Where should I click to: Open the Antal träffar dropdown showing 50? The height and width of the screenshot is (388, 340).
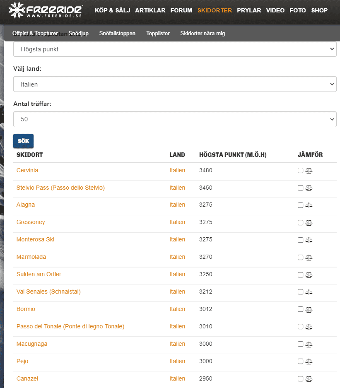point(174,119)
